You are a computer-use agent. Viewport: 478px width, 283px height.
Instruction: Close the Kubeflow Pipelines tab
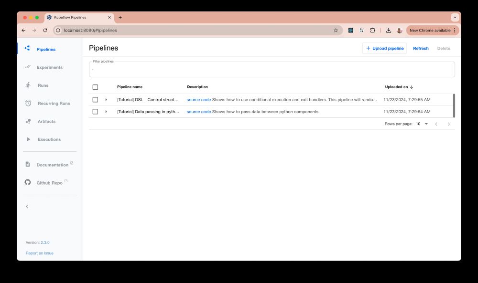tap(109, 18)
